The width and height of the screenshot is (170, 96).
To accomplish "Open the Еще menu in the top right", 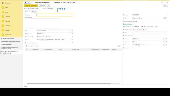I will coord(165,6).
